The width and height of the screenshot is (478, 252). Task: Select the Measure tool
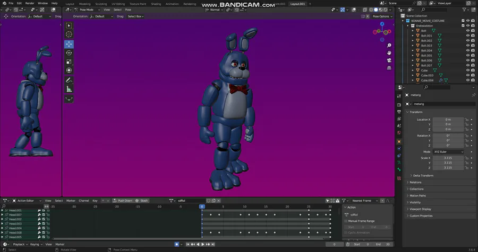69,89
